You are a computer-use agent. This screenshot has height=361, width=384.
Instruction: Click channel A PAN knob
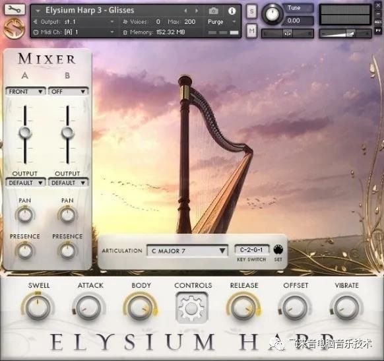(25, 215)
